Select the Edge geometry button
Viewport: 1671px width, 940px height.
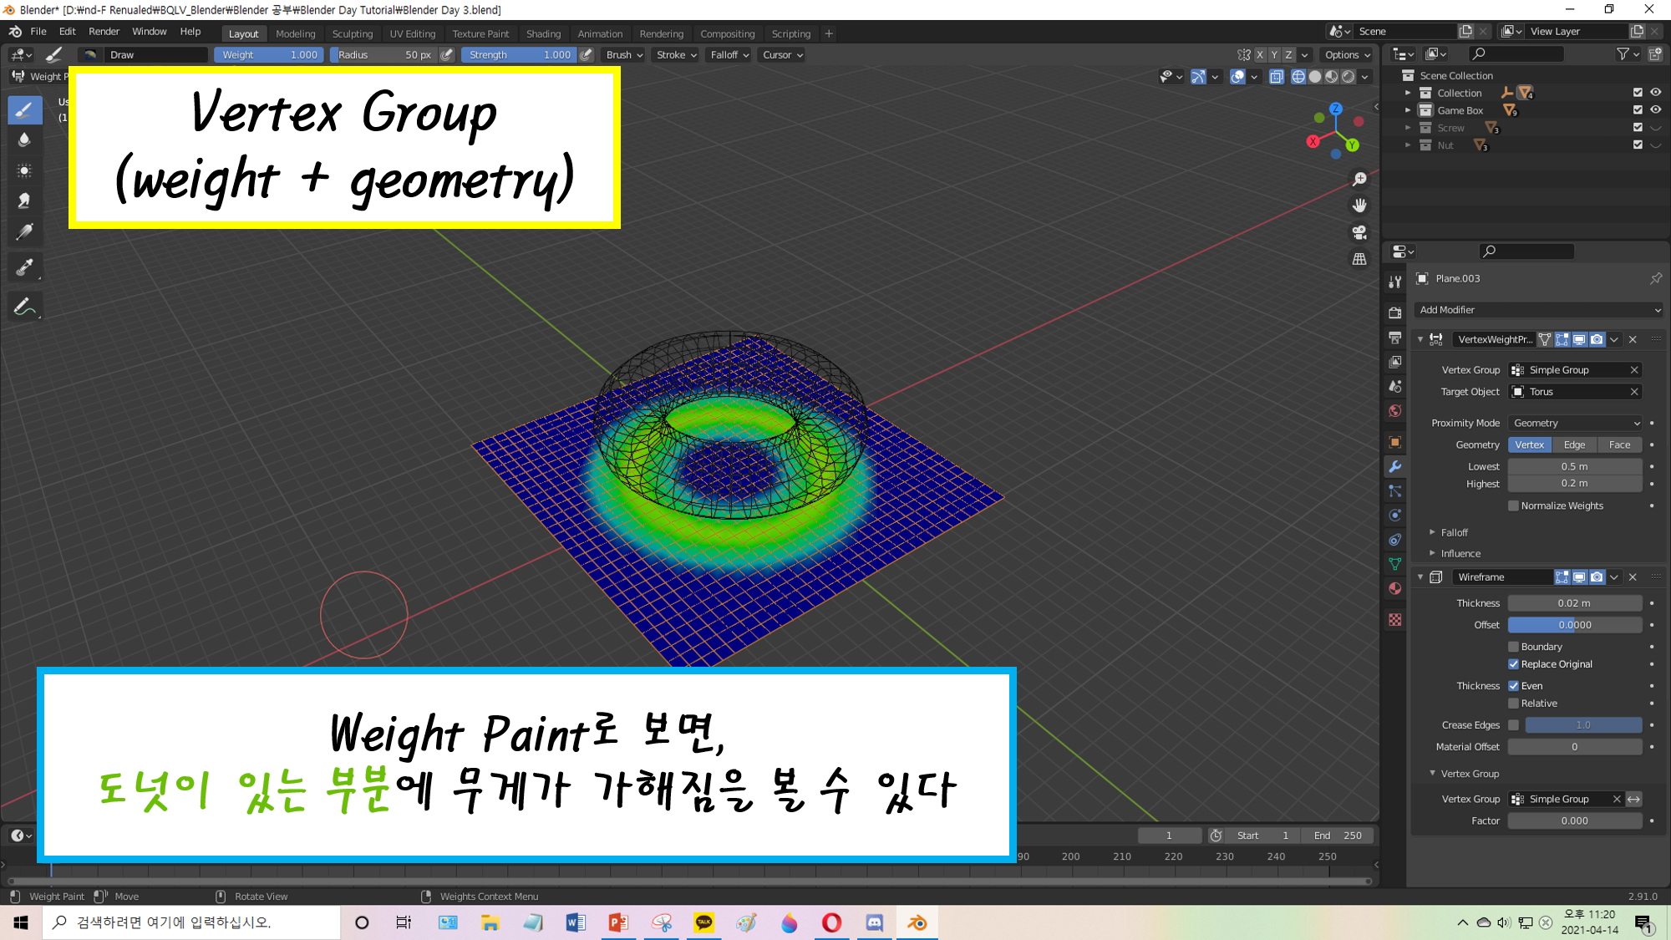pos(1574,445)
